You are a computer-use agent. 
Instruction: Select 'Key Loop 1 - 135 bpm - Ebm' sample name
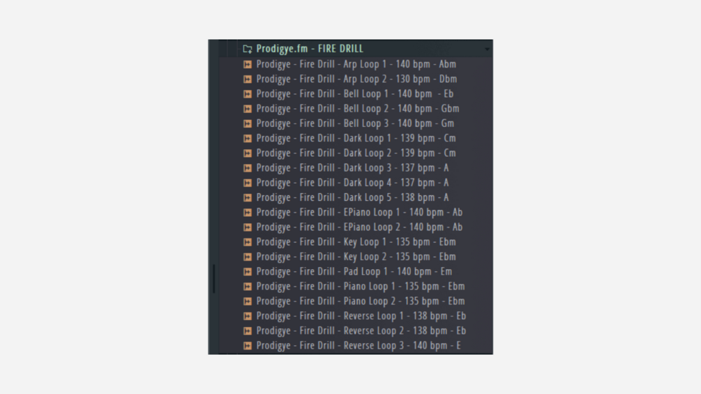click(356, 242)
